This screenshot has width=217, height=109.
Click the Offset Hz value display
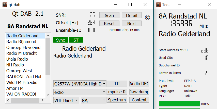pos(91,22)
